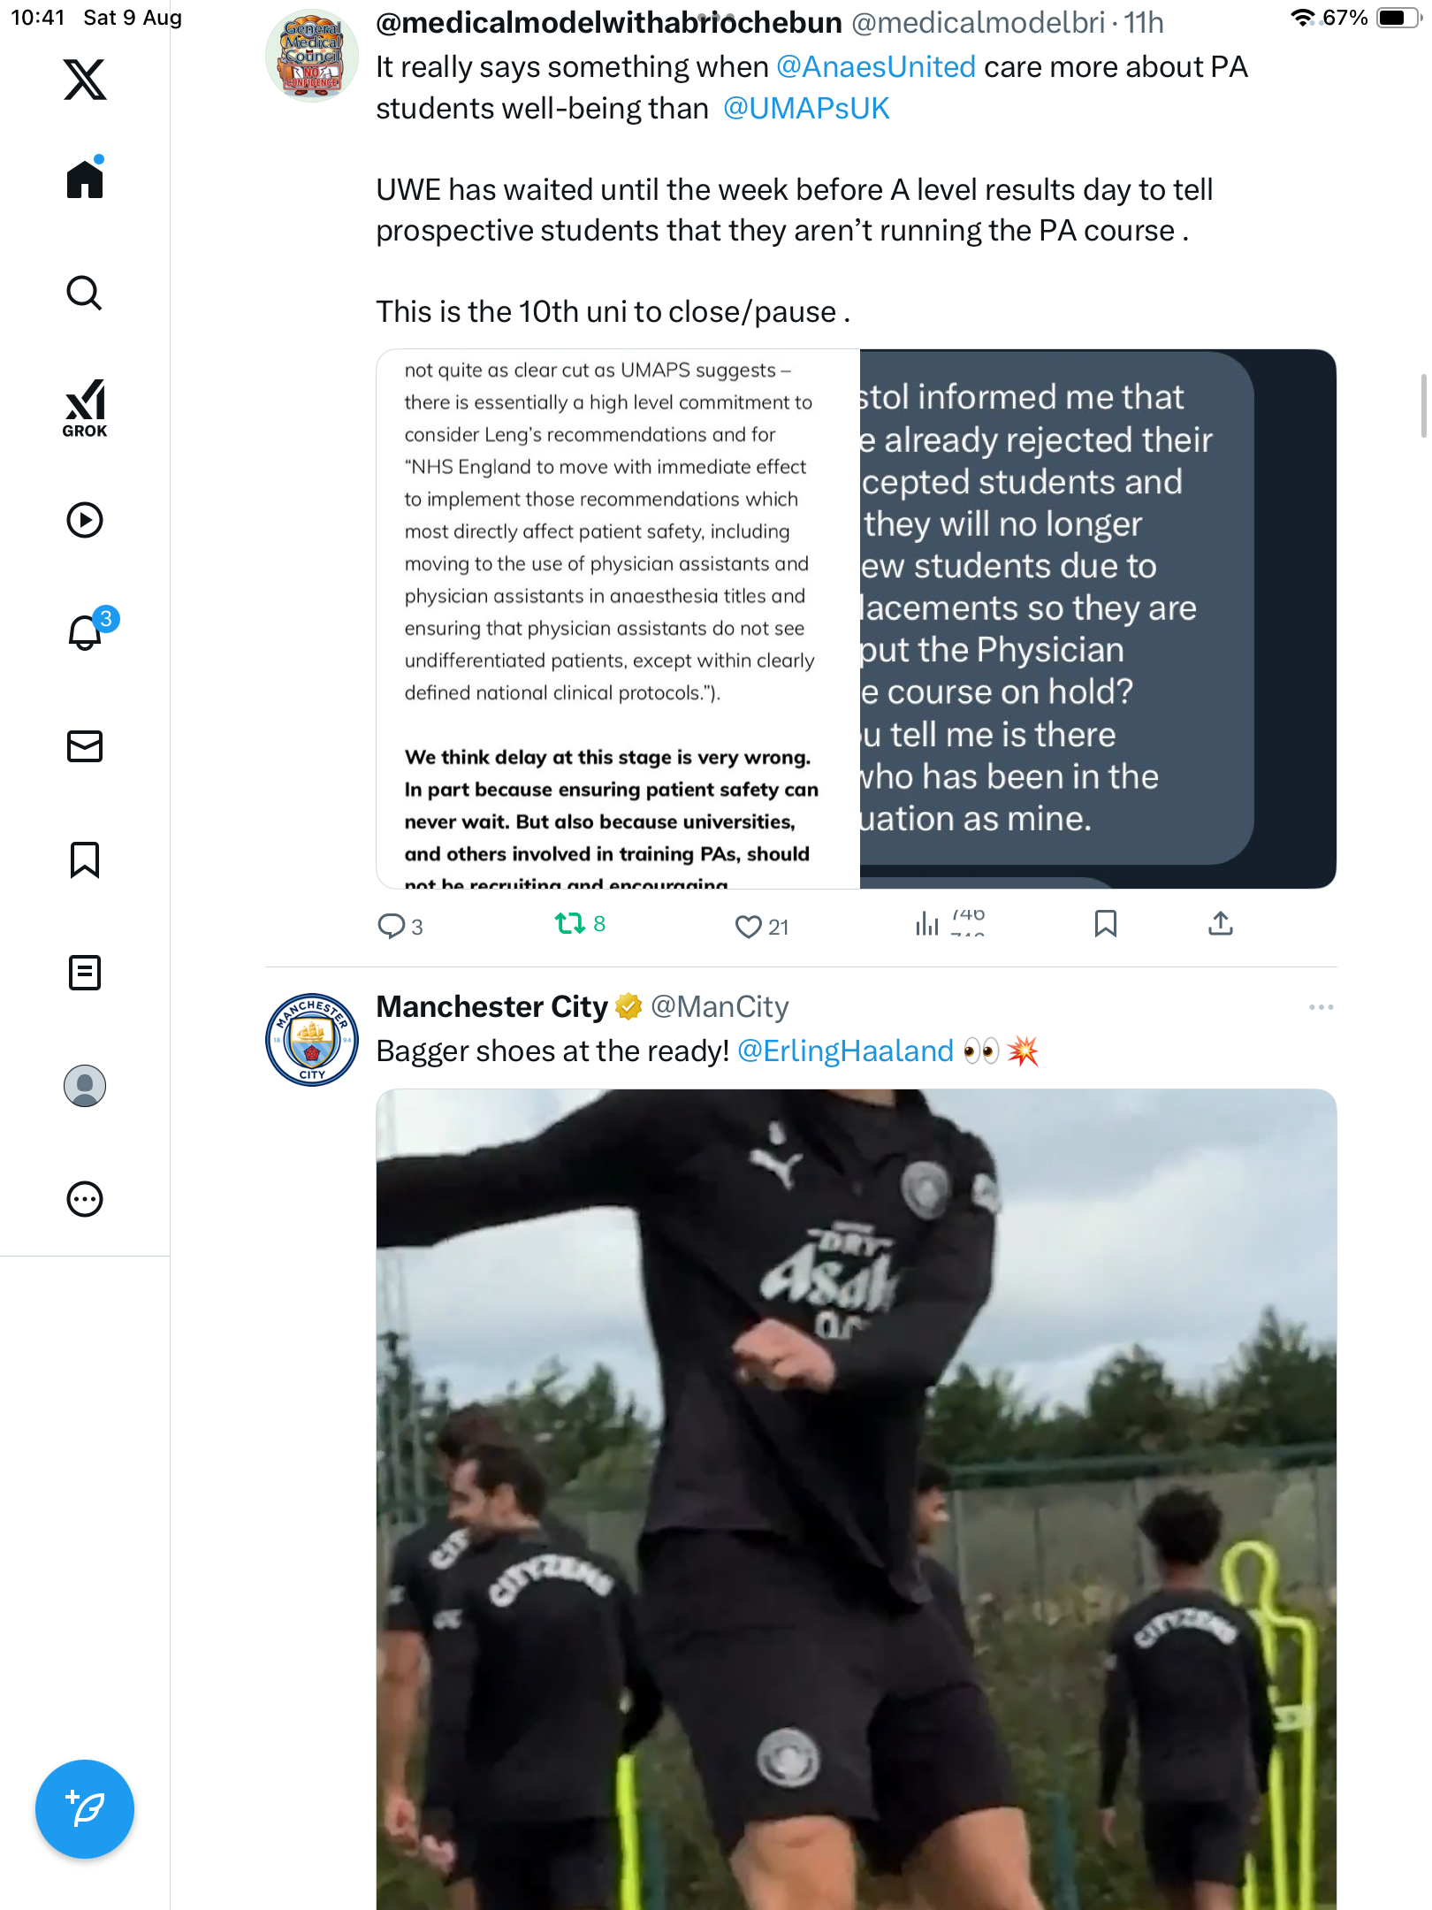The height and width of the screenshot is (1910, 1432).
Task: Open the Search explore icon
Action: [x=85, y=293]
